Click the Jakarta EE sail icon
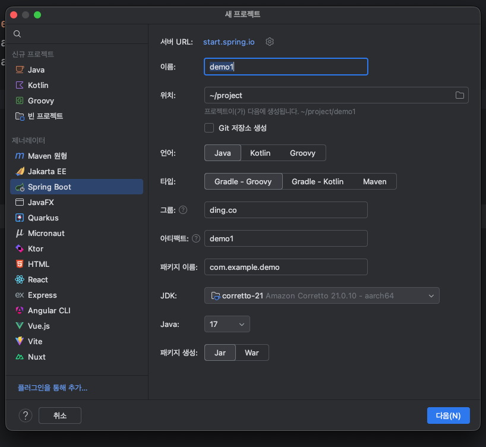 (x=20, y=171)
